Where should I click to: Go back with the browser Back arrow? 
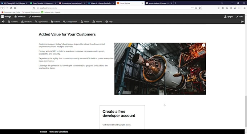pos(3,8)
